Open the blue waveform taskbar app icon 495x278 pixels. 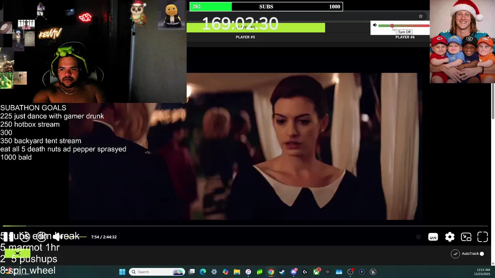(x=339, y=272)
